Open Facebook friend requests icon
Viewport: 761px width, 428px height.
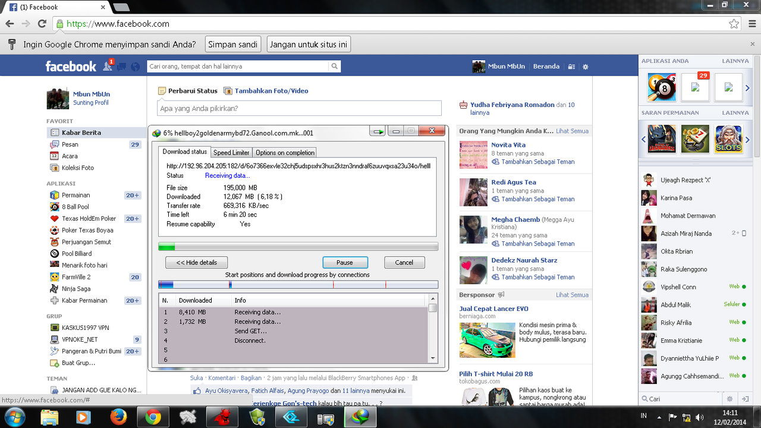pos(108,67)
